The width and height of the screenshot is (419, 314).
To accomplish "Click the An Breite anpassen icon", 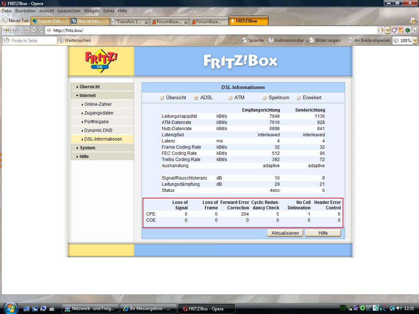I will [350, 40].
